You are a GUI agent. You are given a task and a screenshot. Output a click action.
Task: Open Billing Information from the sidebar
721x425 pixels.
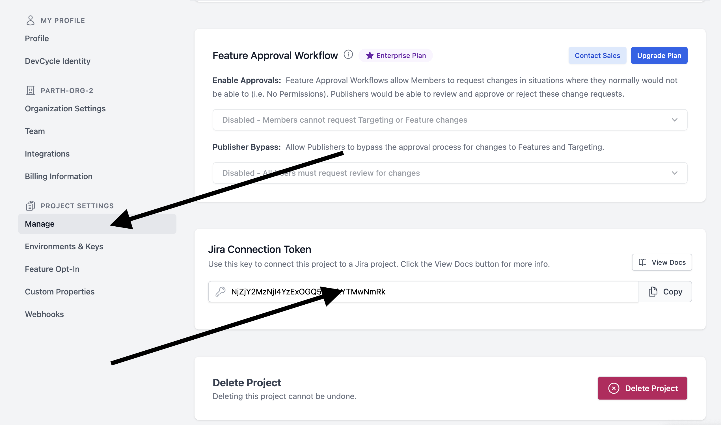[x=59, y=176]
